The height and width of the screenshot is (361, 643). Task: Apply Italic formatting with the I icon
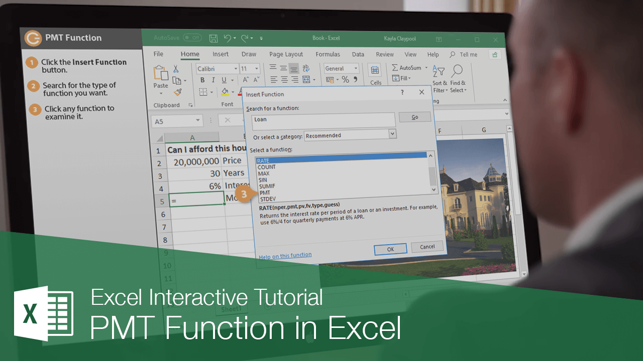click(x=213, y=80)
